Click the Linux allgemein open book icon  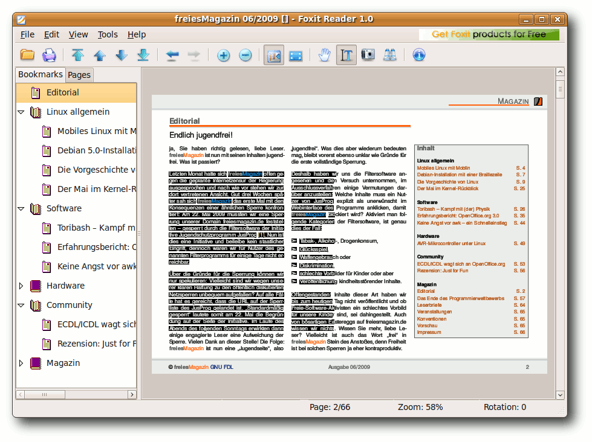[36, 112]
